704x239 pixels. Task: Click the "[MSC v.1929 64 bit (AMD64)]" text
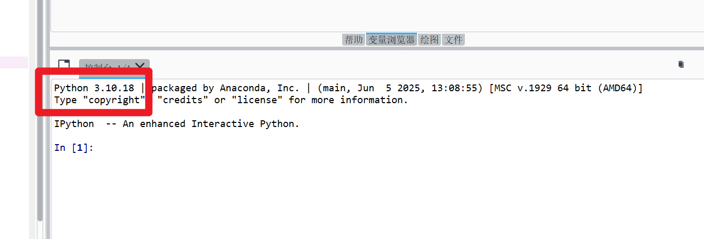(566, 88)
